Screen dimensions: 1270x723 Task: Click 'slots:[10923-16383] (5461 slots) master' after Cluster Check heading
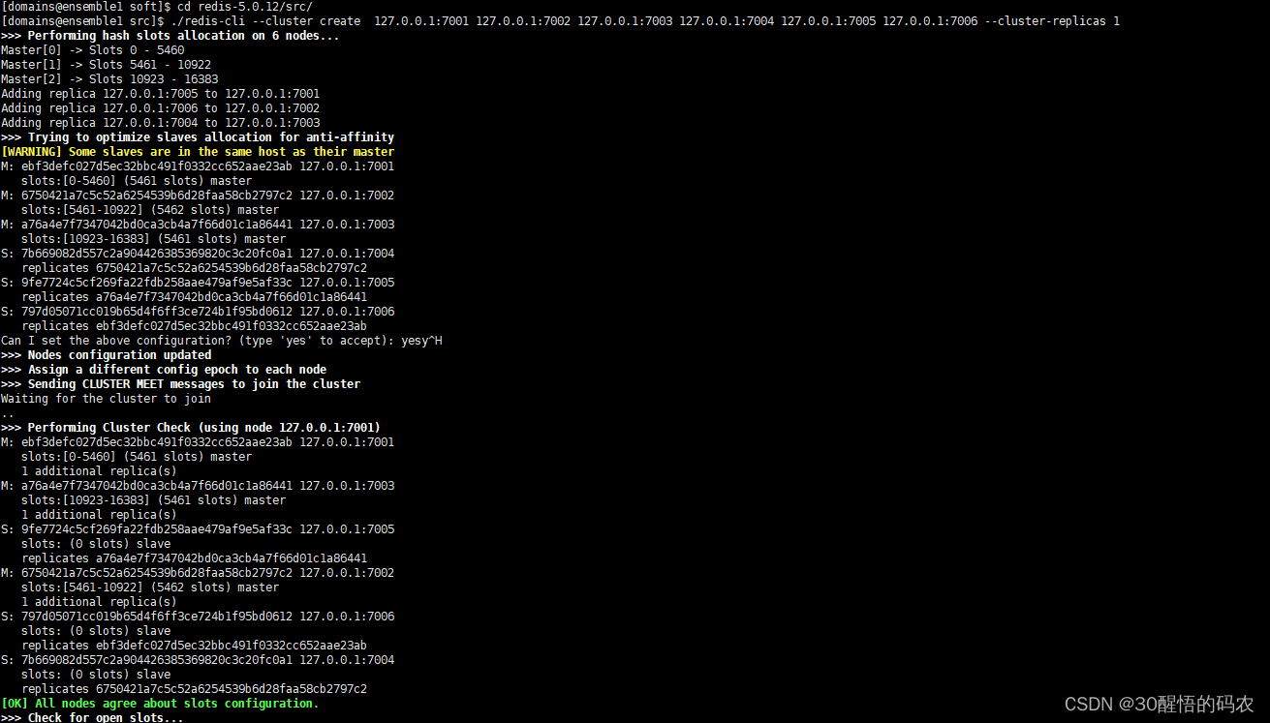(154, 500)
